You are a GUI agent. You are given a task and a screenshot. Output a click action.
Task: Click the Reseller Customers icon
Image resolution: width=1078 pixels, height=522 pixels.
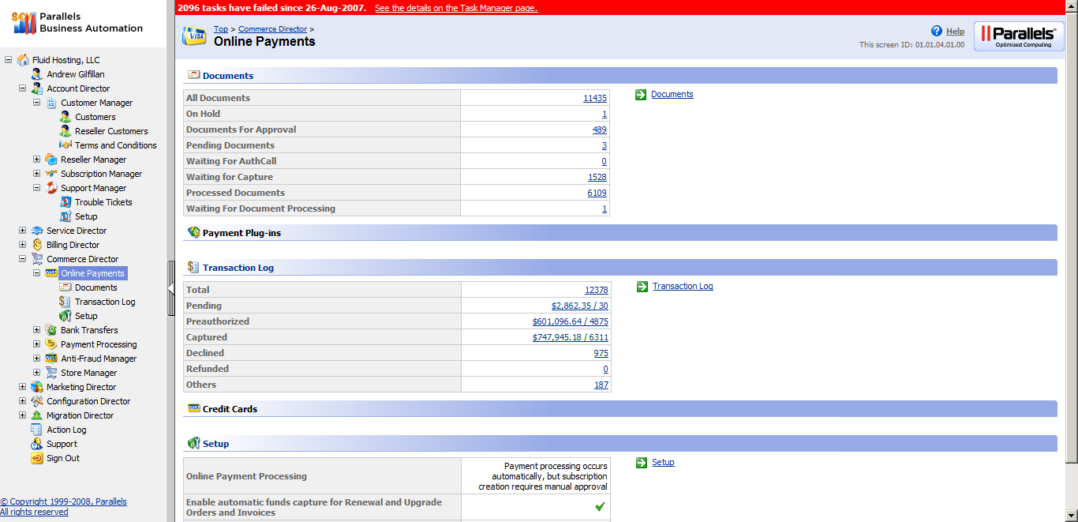tap(66, 131)
